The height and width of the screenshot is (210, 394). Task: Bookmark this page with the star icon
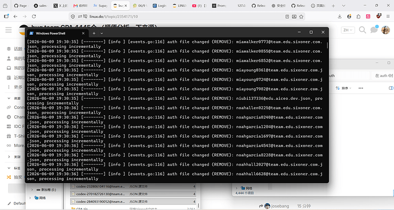pyautogui.click(x=301, y=17)
